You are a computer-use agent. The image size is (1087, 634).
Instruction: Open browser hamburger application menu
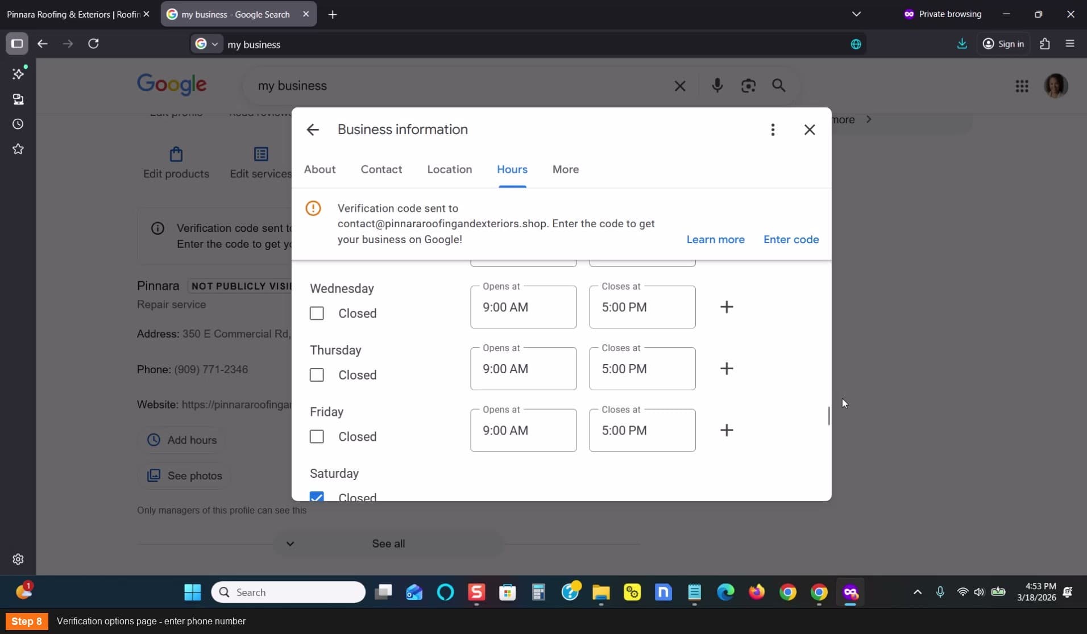[x=1070, y=44]
